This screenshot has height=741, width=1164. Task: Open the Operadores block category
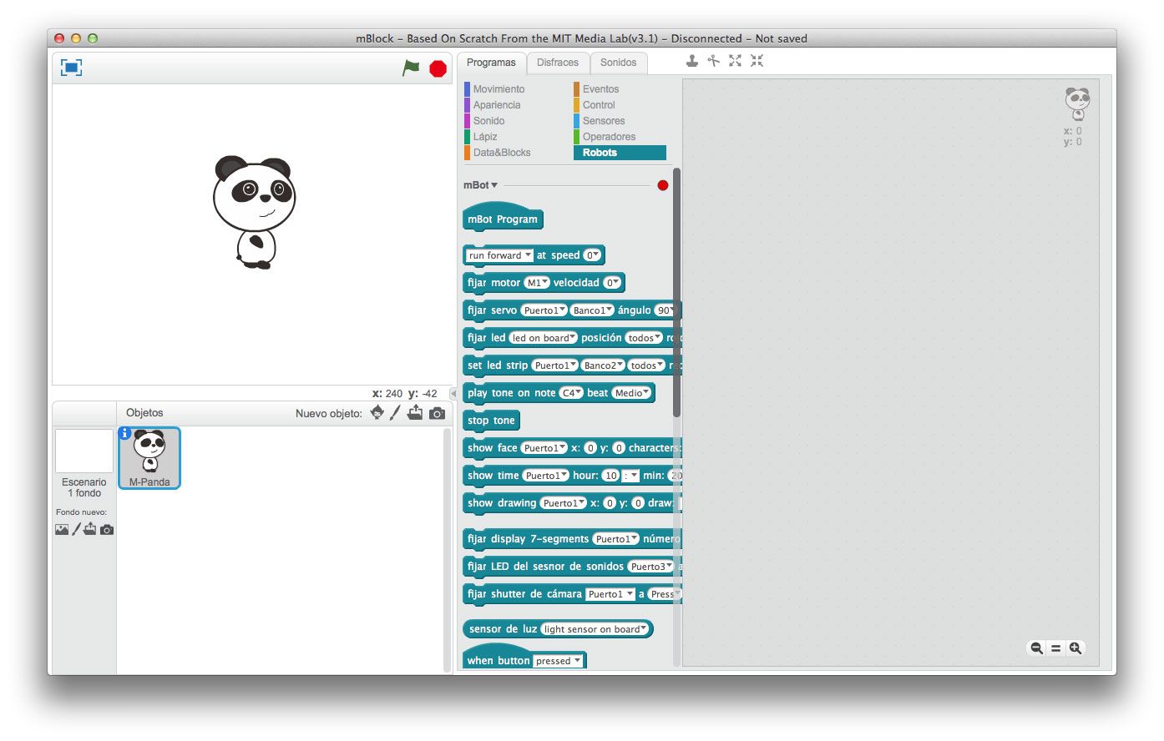(x=609, y=137)
